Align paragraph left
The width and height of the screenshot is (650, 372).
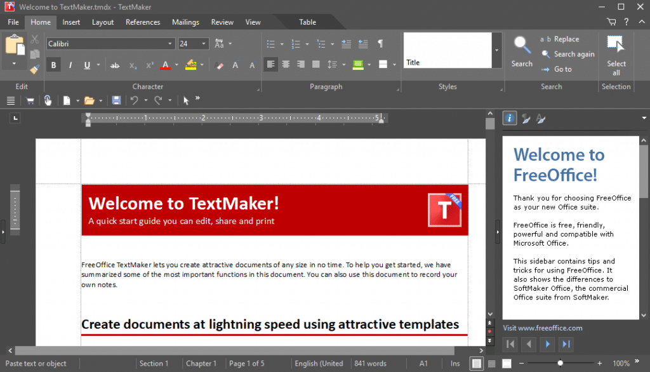click(270, 64)
